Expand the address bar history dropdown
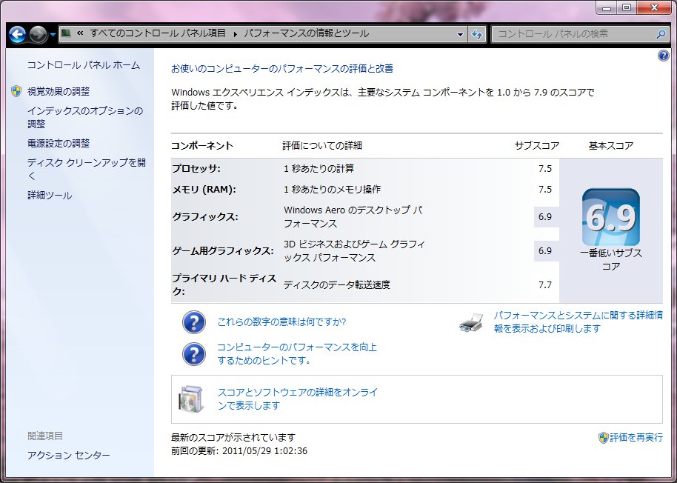677x483 pixels. pyautogui.click(x=460, y=34)
